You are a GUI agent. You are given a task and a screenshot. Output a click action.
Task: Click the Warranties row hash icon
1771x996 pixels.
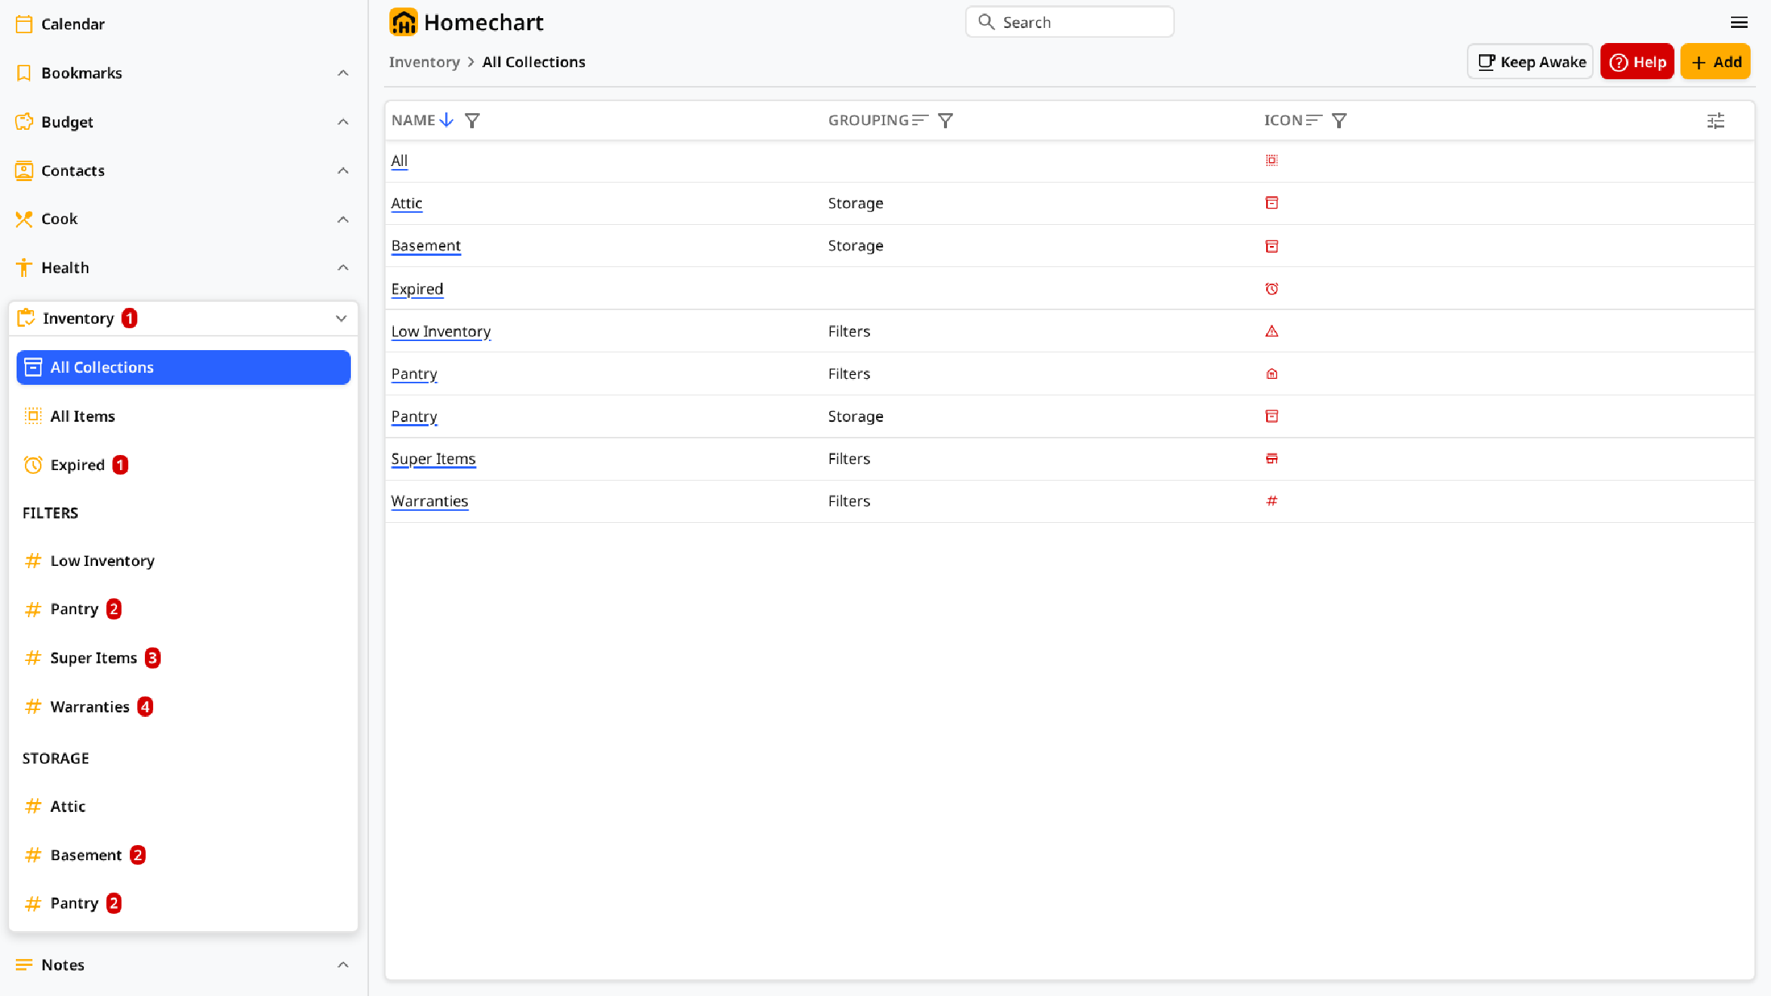point(1271,501)
